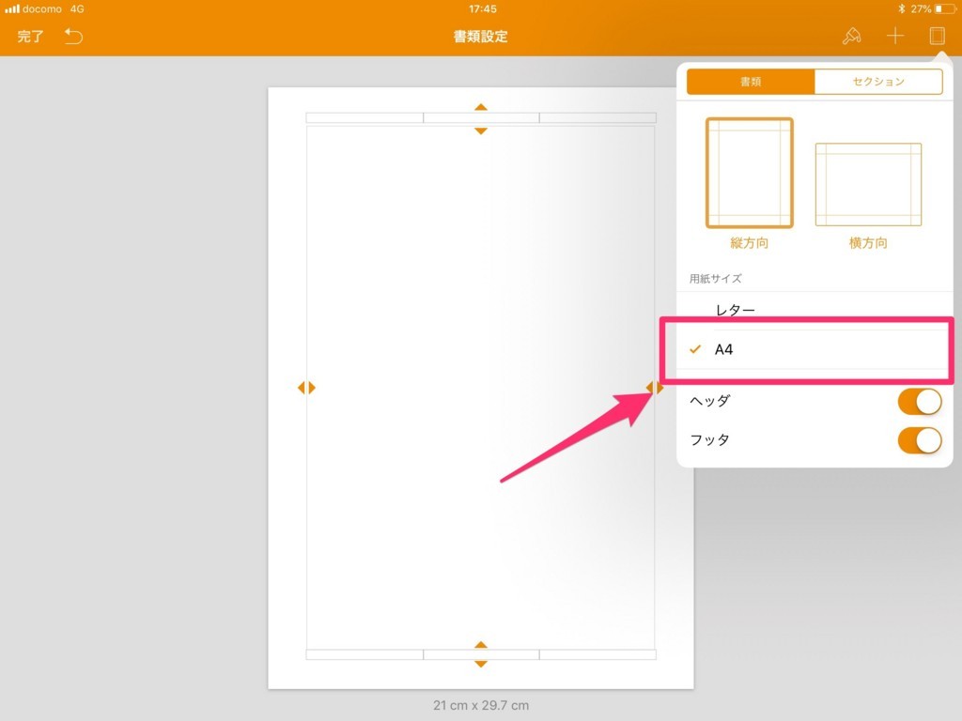This screenshot has width=962, height=721.
Task: Tap the document setup page icon
Action: coord(937,37)
